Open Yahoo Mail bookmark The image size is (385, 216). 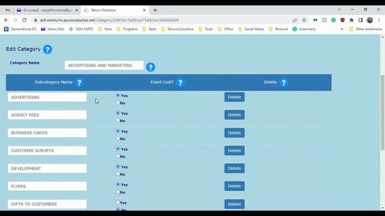click(x=52, y=29)
